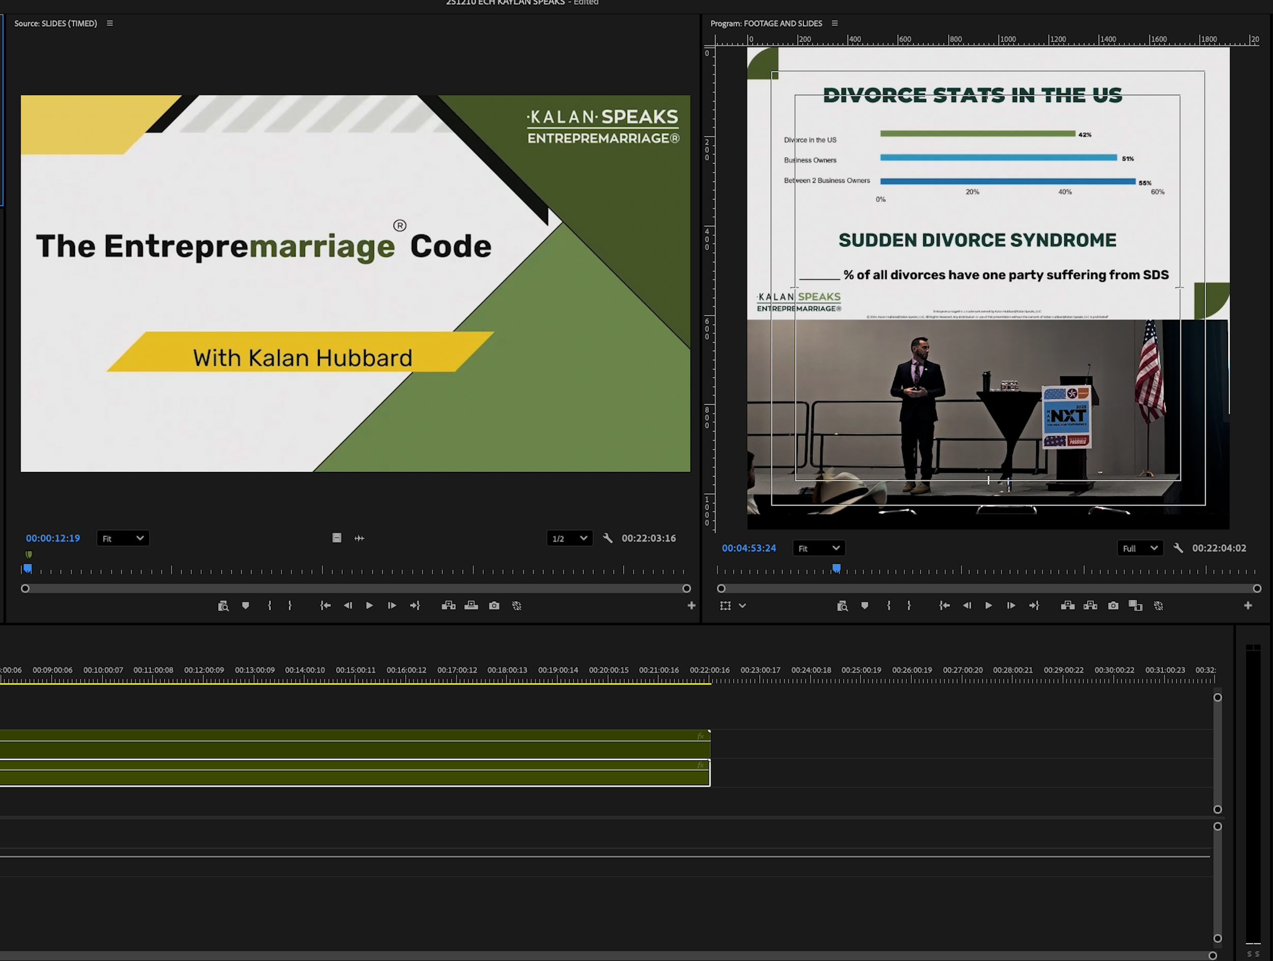Click Go to Previous Edit Point in Program monitor
Image resolution: width=1273 pixels, height=961 pixels.
click(x=945, y=606)
